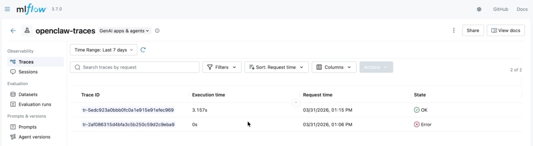This screenshot has height=146, width=533.
Task: Click the MLflow logo
Action: 31,9
